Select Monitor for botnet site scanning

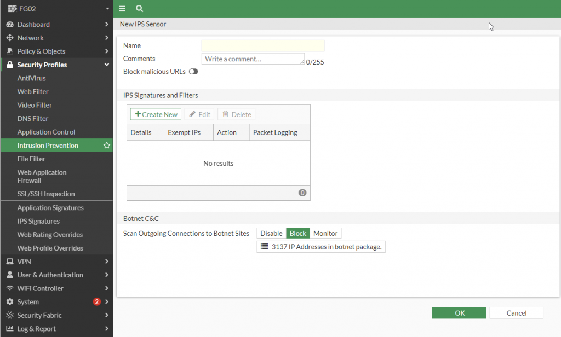point(325,233)
